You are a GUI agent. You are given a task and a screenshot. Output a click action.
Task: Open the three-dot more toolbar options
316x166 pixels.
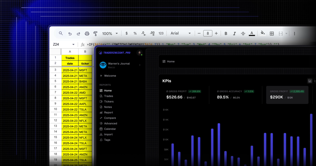pyautogui.click(x=294, y=33)
